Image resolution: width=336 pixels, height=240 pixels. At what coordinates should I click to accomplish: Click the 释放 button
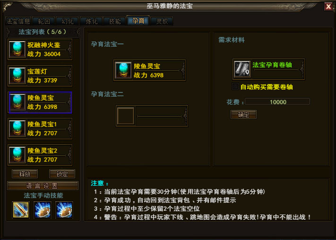tap(25, 174)
